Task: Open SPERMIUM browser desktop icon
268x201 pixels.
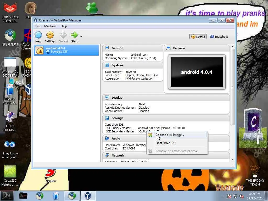Action: point(10,38)
